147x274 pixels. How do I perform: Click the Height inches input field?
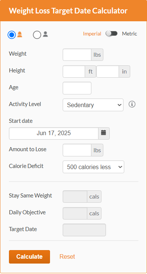pyautogui.click(x=108, y=71)
